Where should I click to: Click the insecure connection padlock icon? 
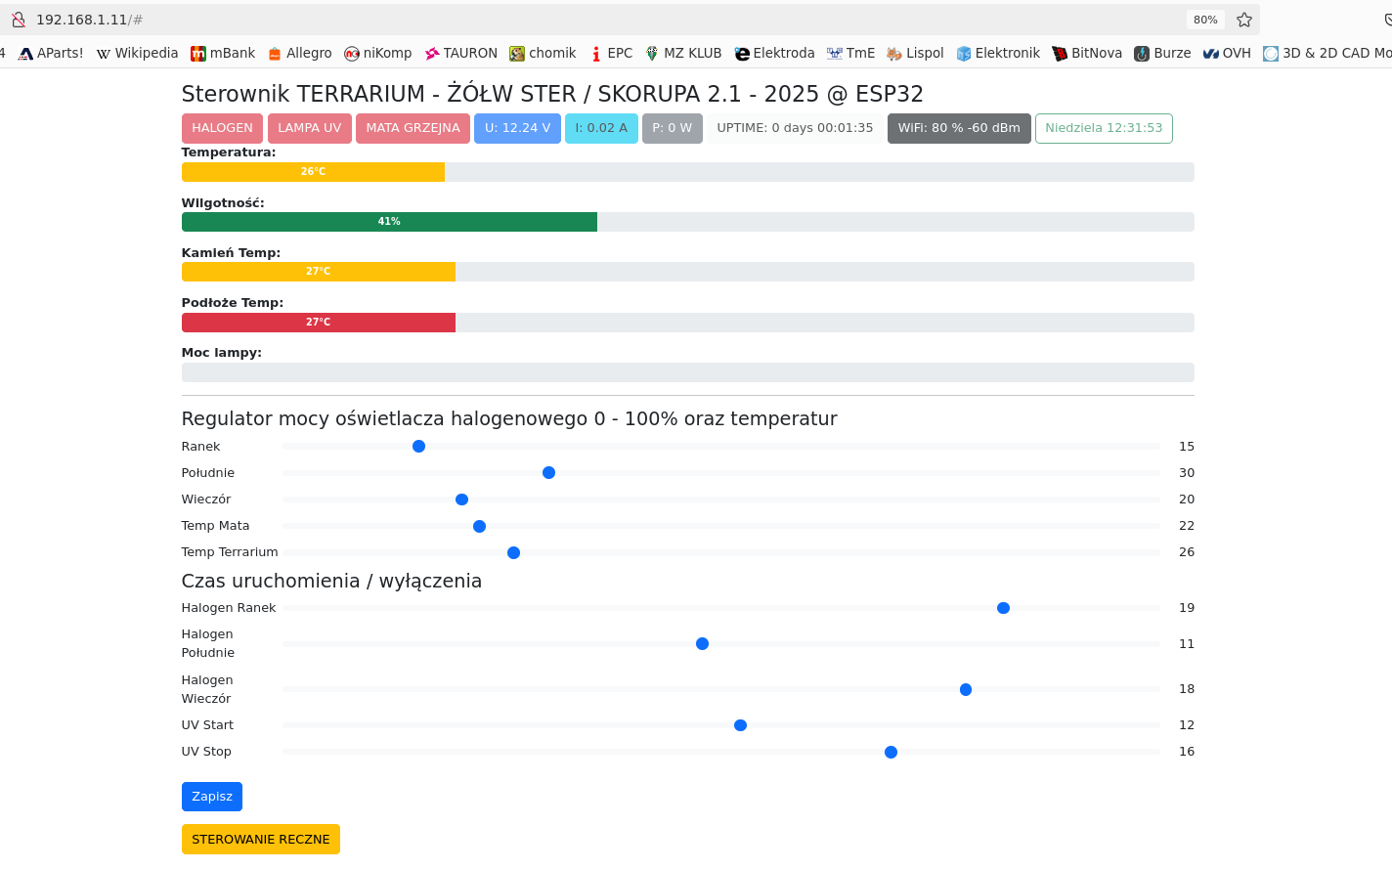(18, 20)
